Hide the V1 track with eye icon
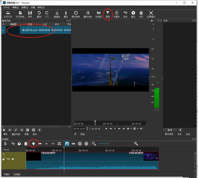The image size is (198, 178). coord(13,159)
